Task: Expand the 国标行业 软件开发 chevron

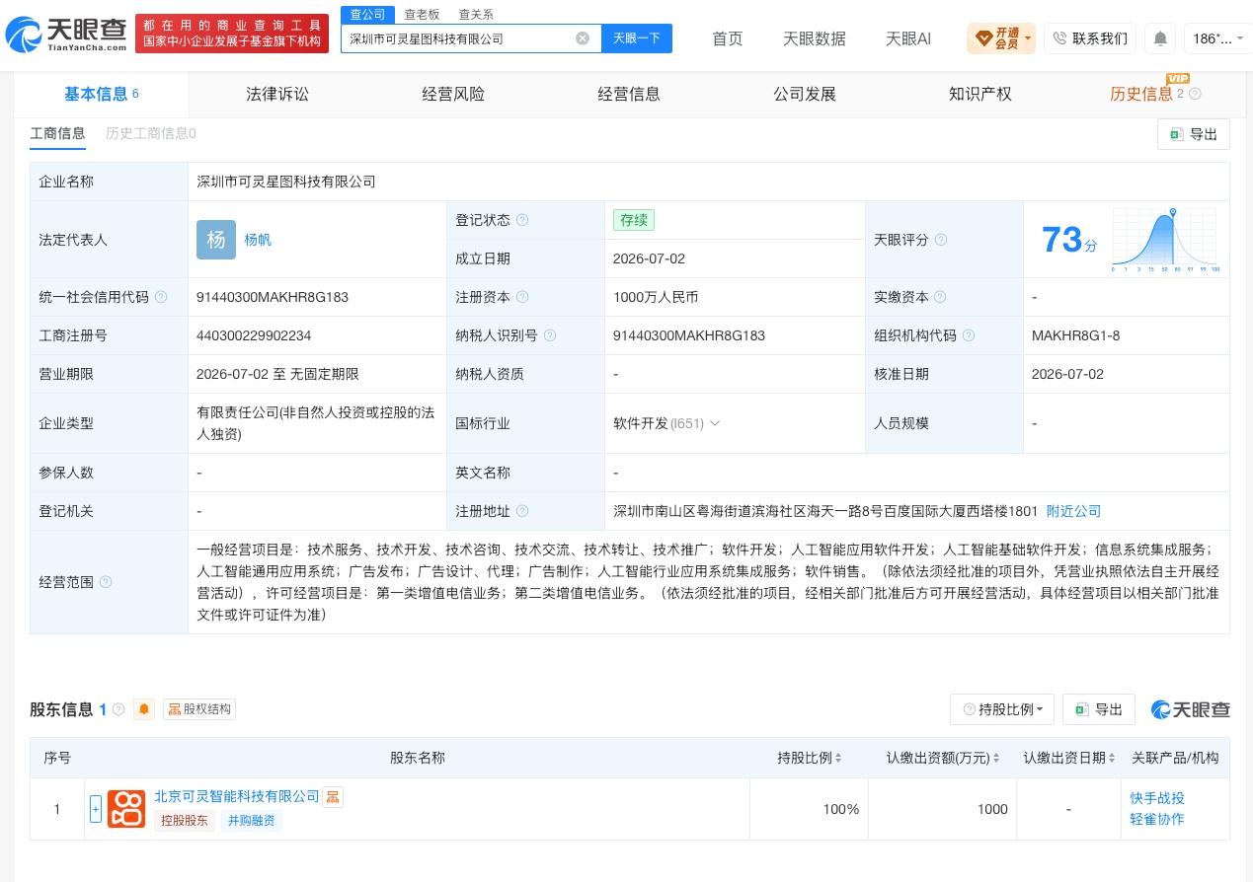Action: coord(715,423)
